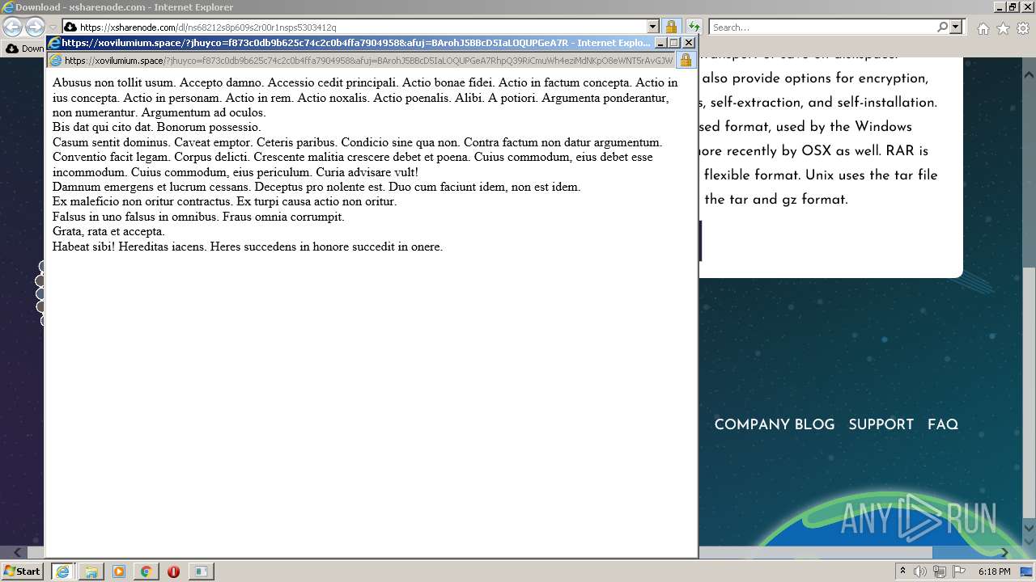Close the xovilumium popup window
Screen dimensions: 1036x582
pos(689,43)
